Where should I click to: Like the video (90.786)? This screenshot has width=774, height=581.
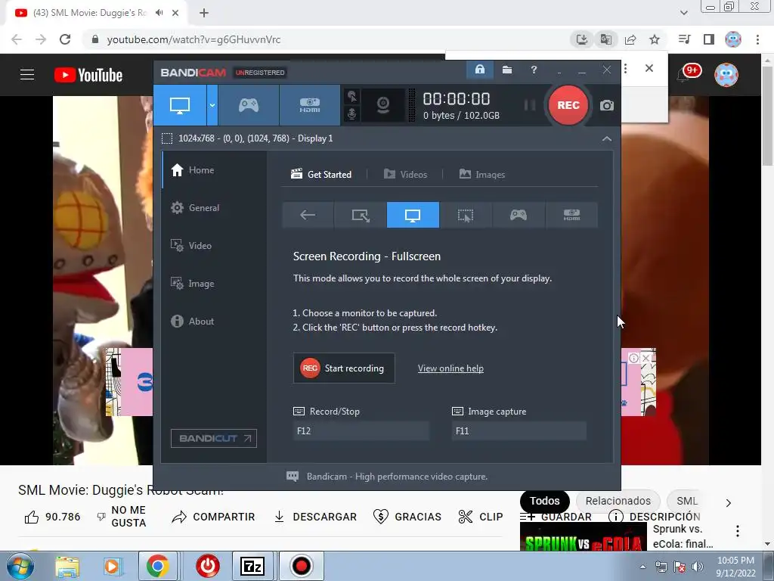(52, 517)
